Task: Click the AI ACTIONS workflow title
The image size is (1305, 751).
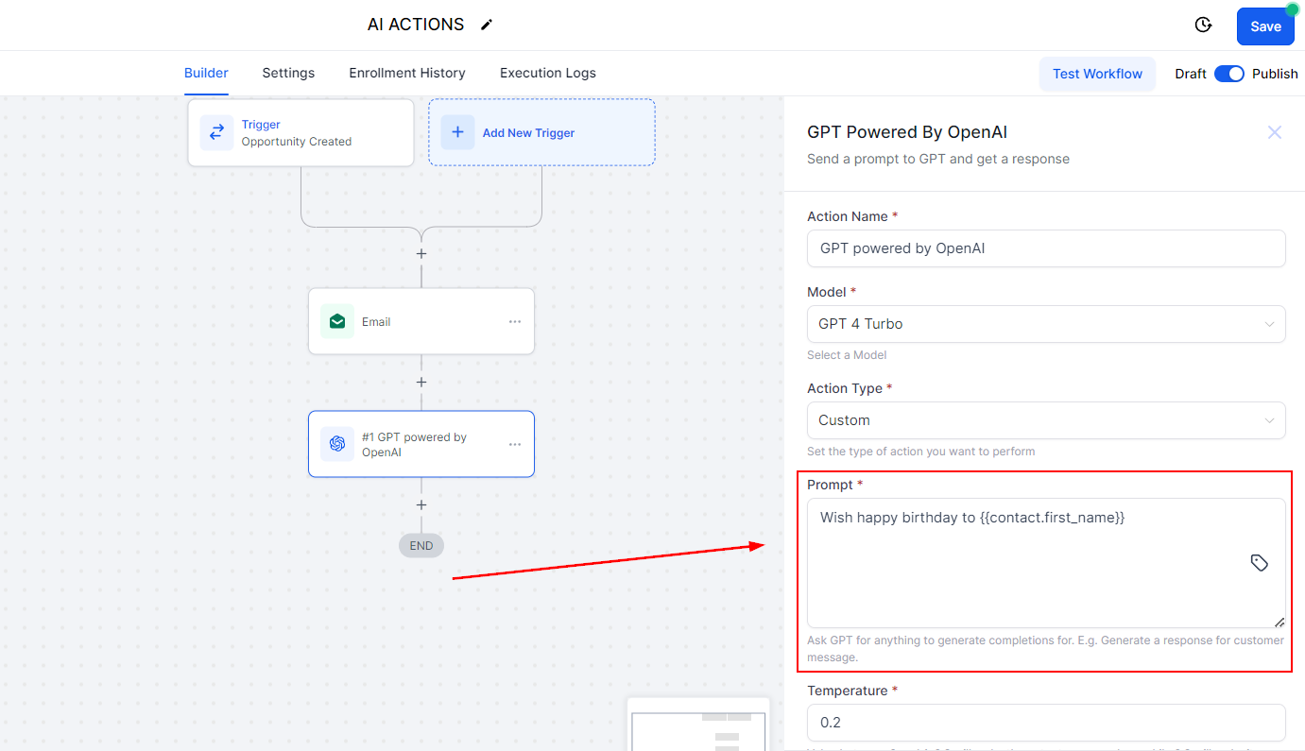Action: click(x=416, y=25)
